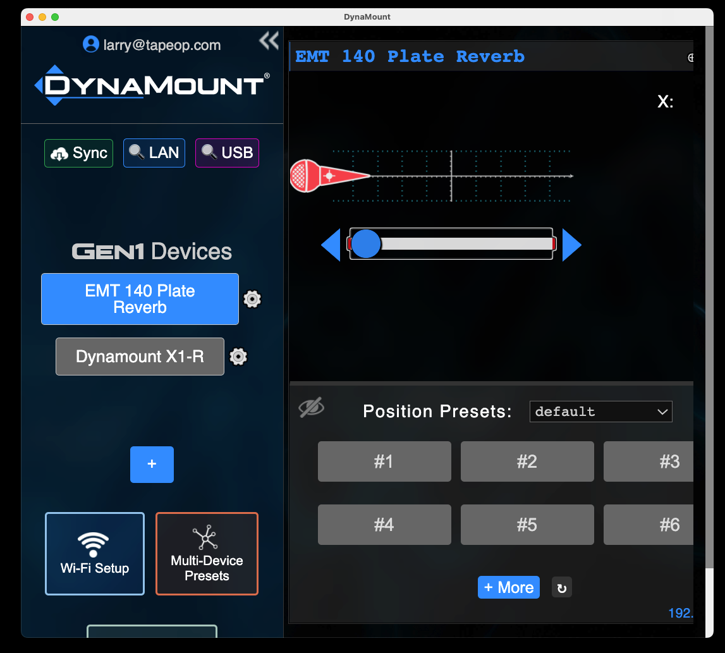Click the middle of the position slider track
The height and width of the screenshot is (653, 725).
click(451, 244)
